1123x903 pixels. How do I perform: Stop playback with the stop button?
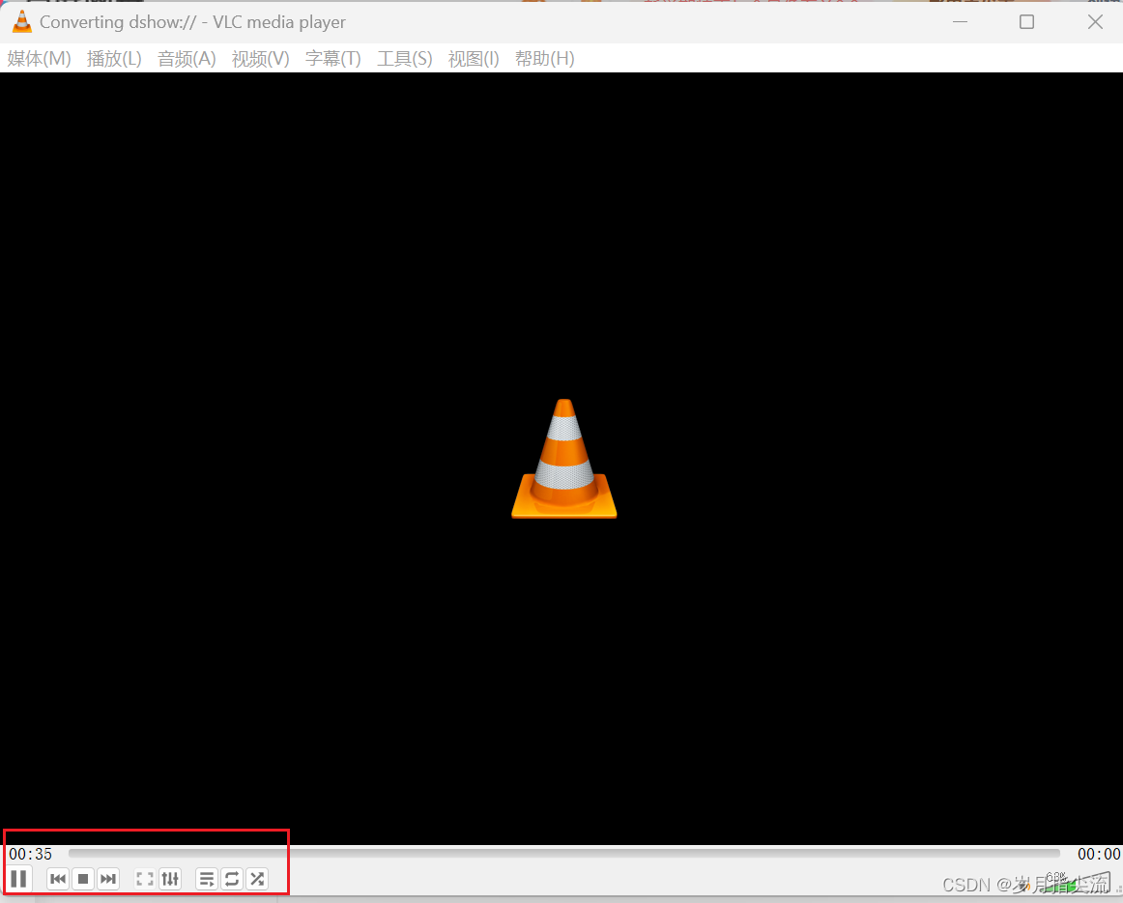[83, 879]
